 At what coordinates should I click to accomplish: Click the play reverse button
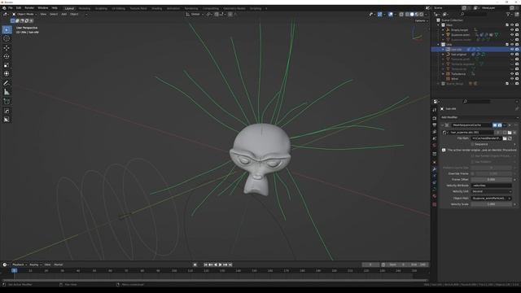(215, 265)
